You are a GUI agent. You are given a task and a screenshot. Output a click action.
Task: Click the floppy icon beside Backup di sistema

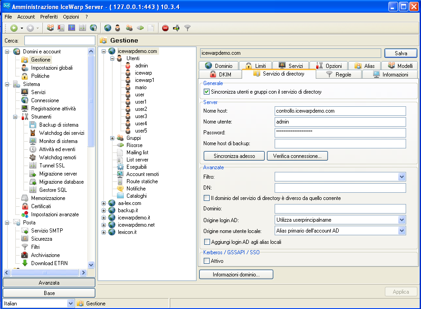point(33,125)
